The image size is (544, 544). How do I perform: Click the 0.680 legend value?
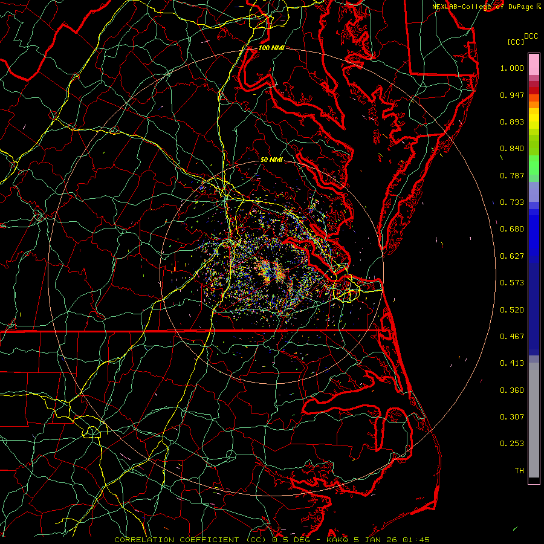512,229
